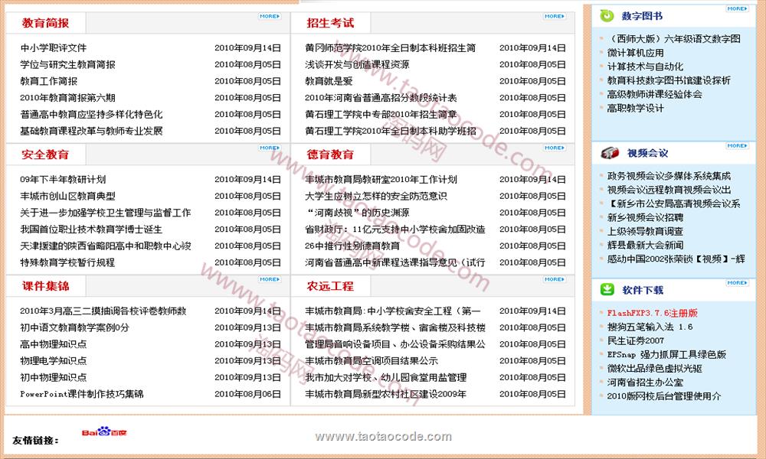Open MORE icon for 安全教育 section
Screen dimensions: 766x459
[x=270, y=148]
